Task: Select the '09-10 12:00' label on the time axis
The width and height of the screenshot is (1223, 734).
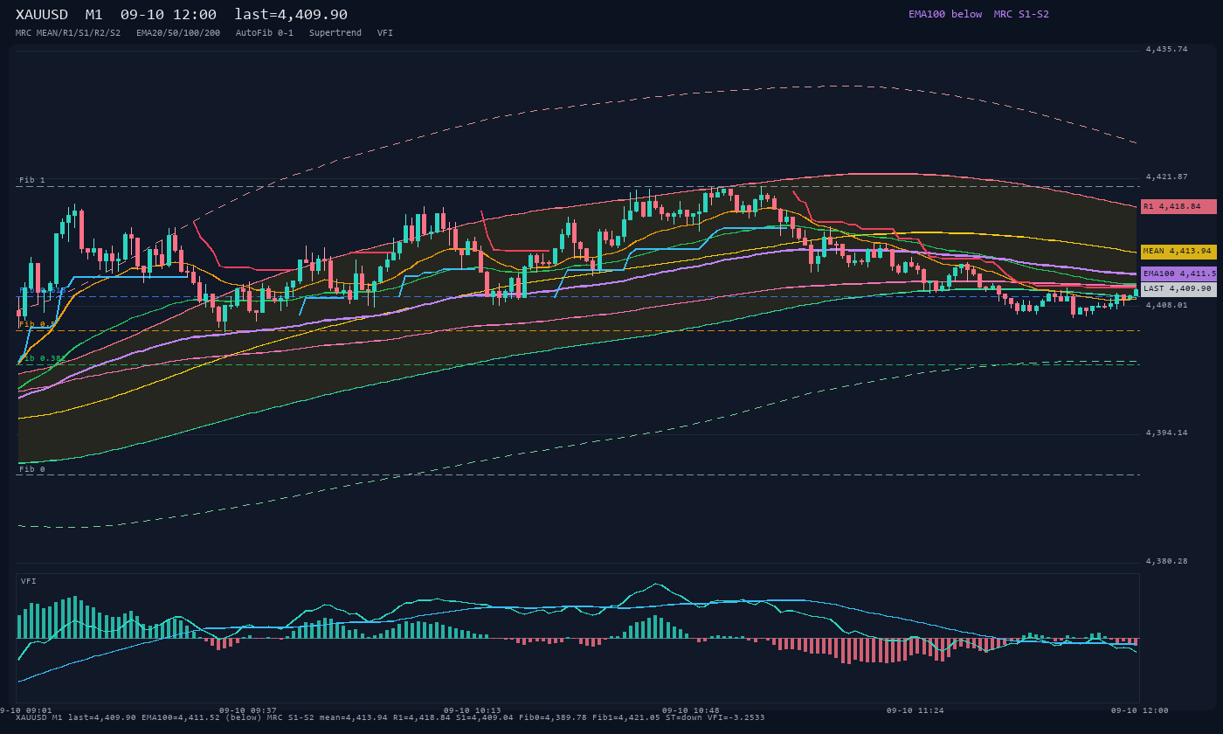Action: [x=1139, y=710]
